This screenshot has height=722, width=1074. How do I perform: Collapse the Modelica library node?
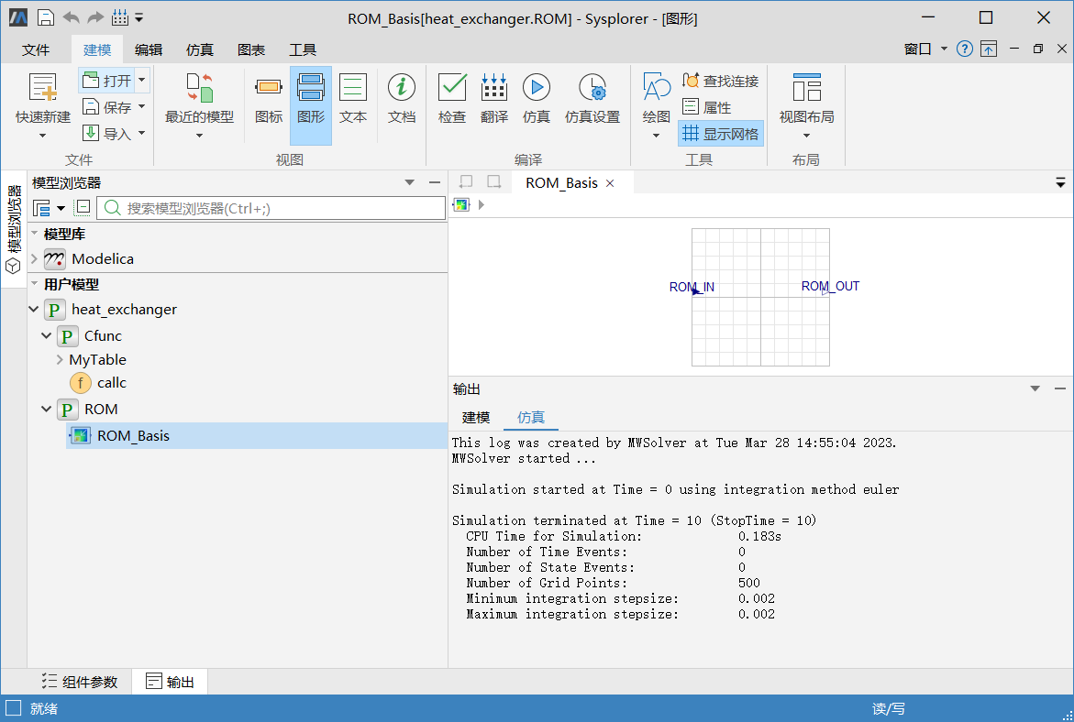[36, 259]
